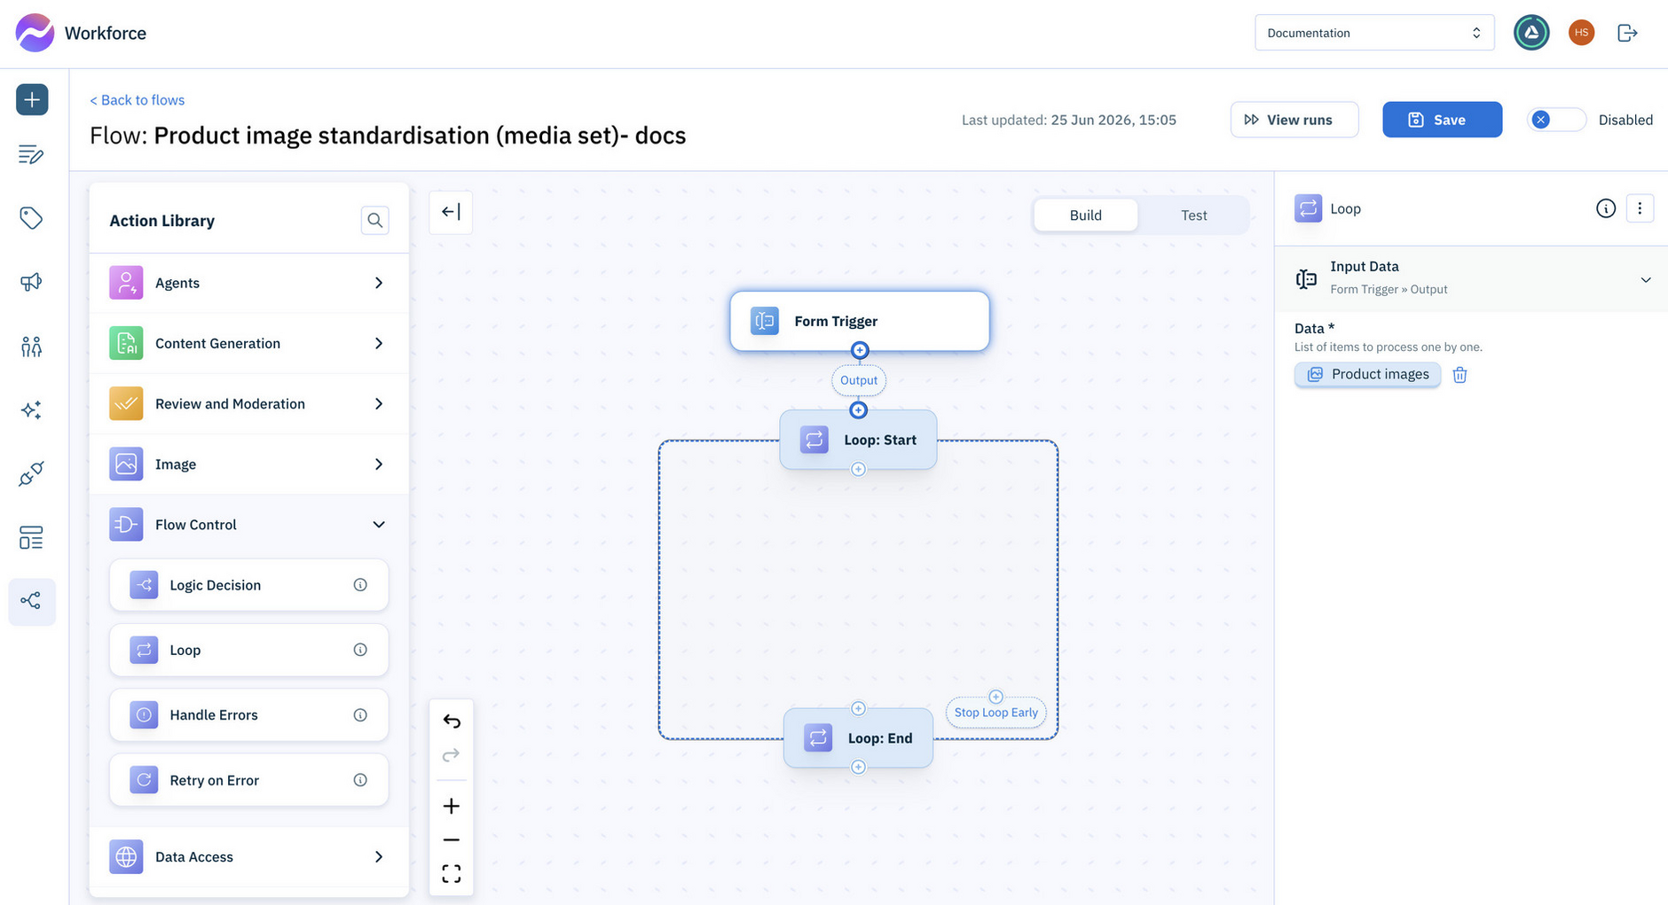Open the people audience icon in sidebar
Image resolution: width=1668 pixels, height=905 pixels.
31,347
